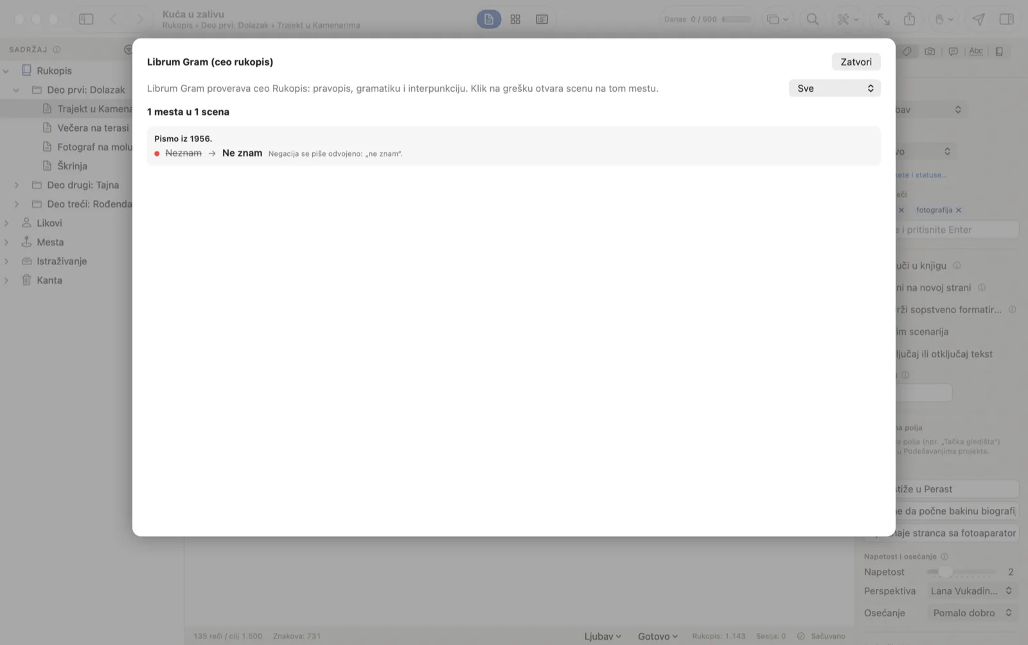Switch to the document editor view icon
This screenshot has width=1028, height=645.
(488, 19)
